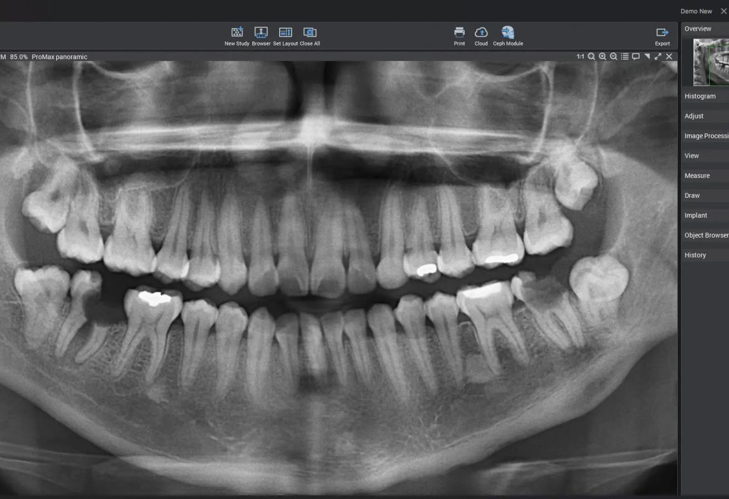
Task: Open the Implant panel
Action: [x=705, y=215]
